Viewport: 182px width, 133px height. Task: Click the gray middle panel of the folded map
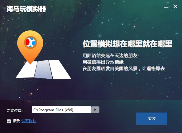click(43, 69)
